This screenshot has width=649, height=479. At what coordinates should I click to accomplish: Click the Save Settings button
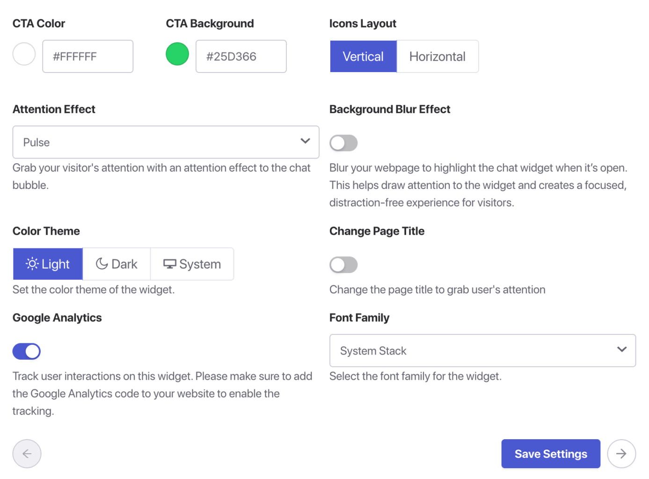click(x=550, y=454)
